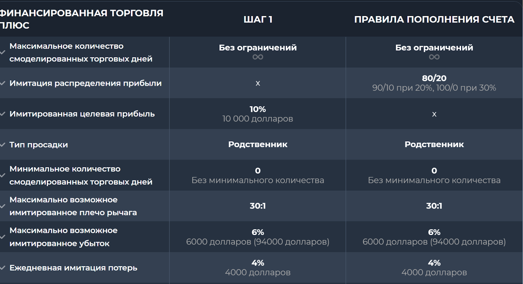Click the x mark in the Имитация распределения прибыли row

click(x=258, y=83)
